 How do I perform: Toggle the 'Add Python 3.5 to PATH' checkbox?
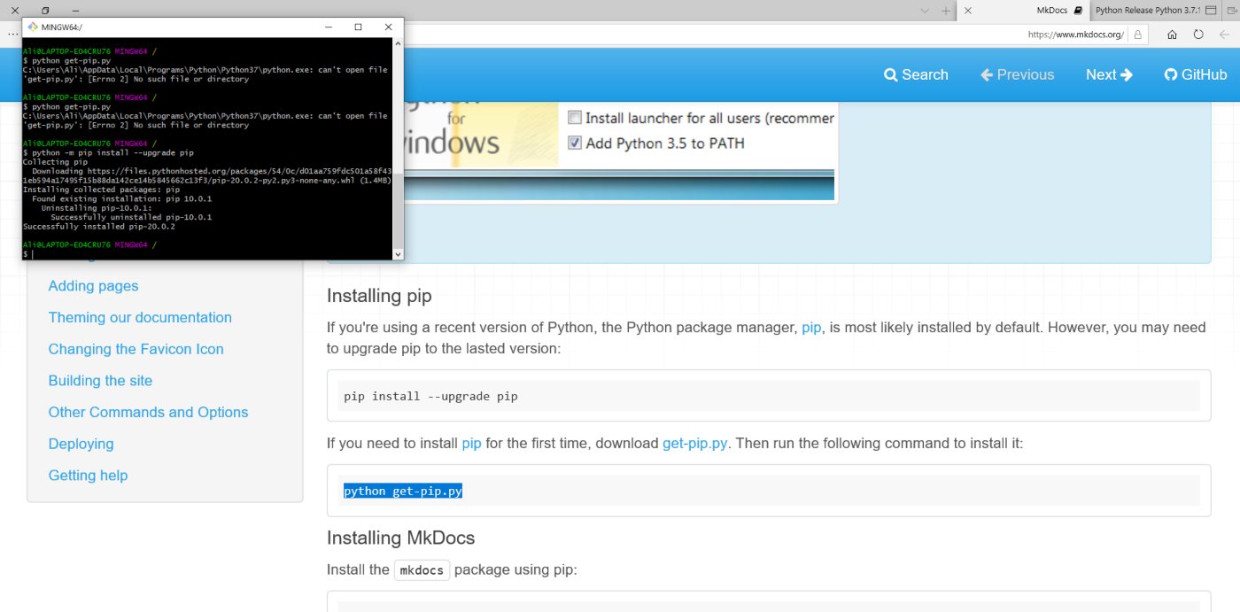point(575,143)
